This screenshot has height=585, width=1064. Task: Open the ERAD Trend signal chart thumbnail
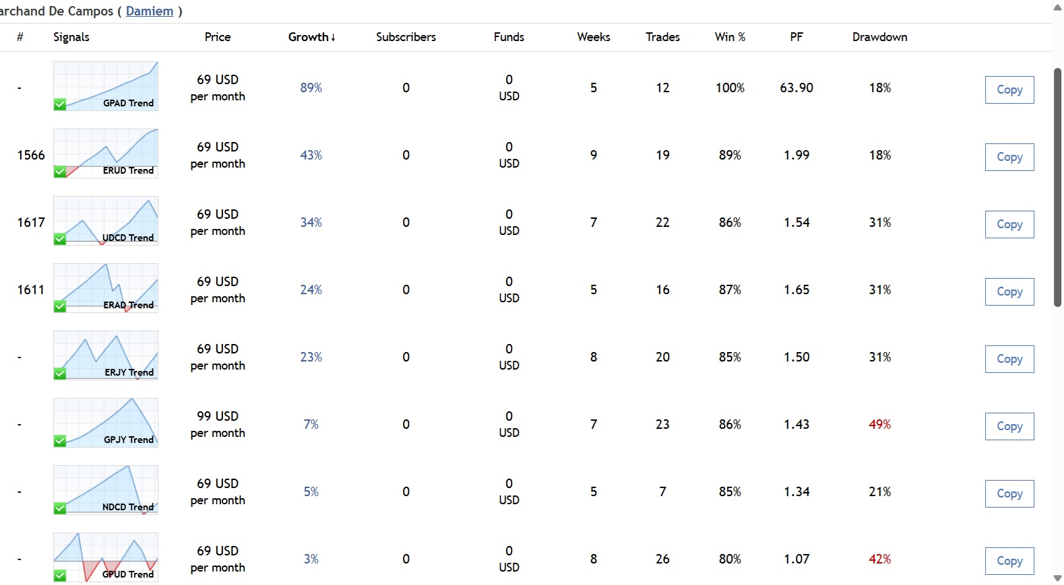coord(106,287)
